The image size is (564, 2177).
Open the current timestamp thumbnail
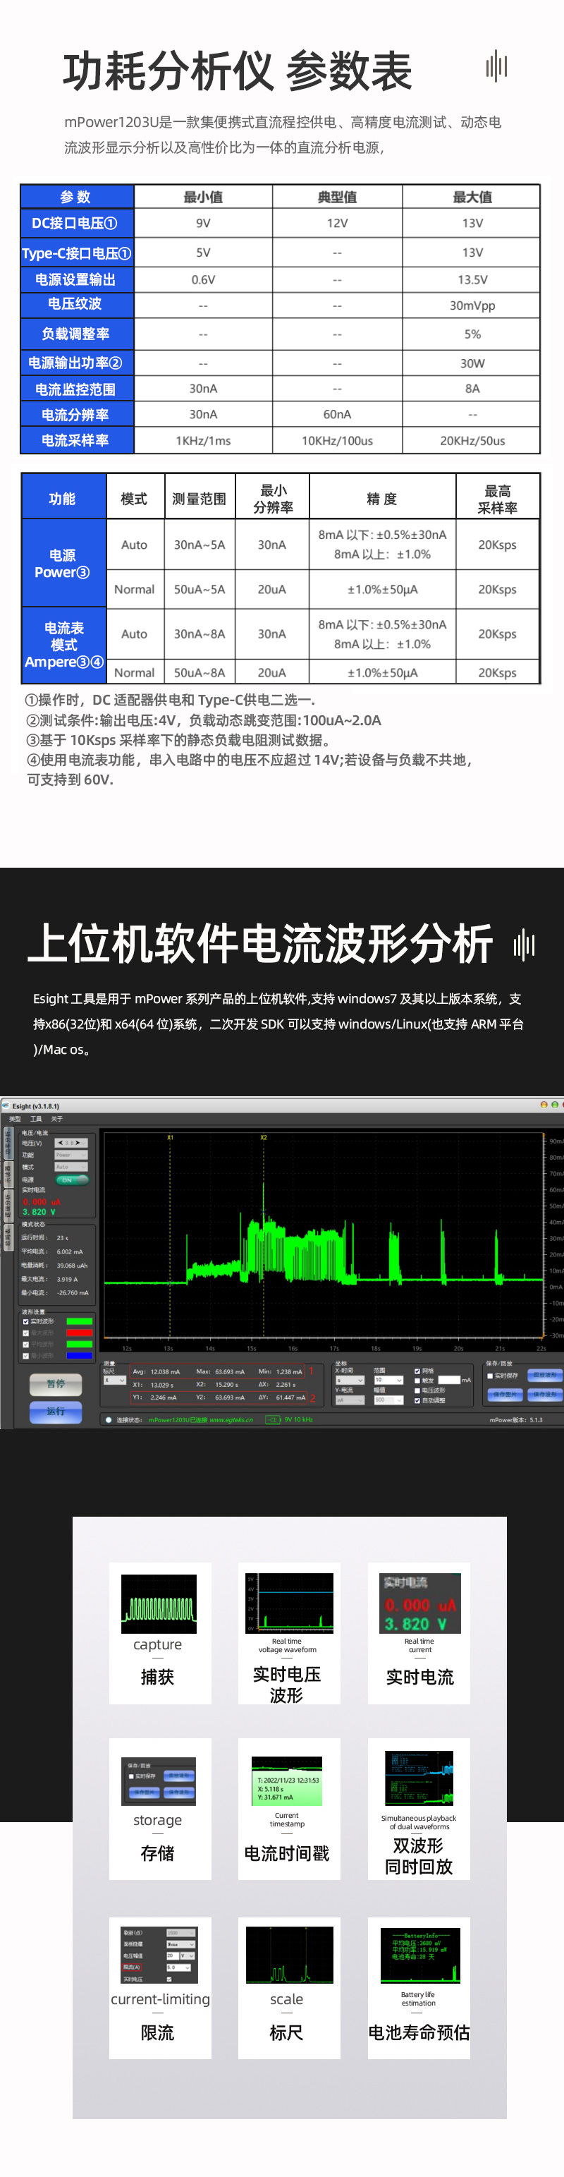(287, 1781)
